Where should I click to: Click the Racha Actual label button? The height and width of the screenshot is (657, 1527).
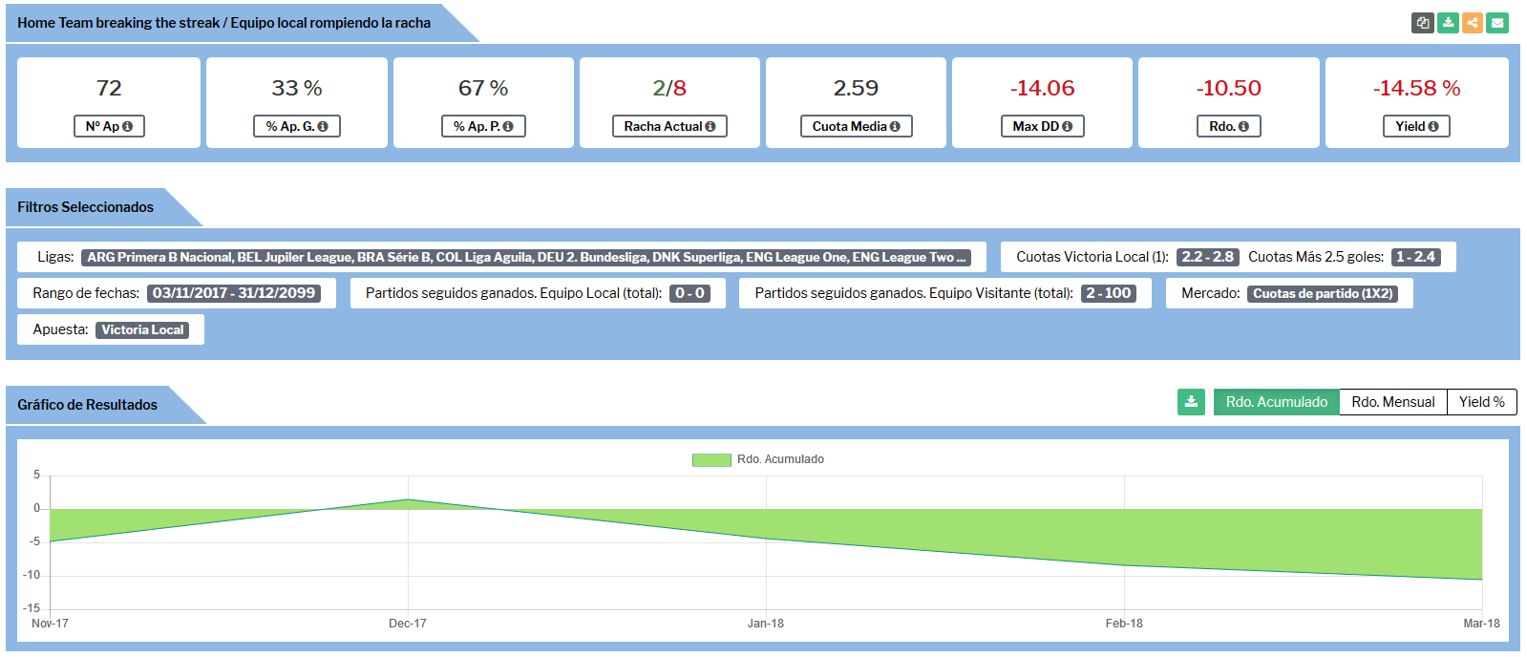pyautogui.click(x=668, y=126)
